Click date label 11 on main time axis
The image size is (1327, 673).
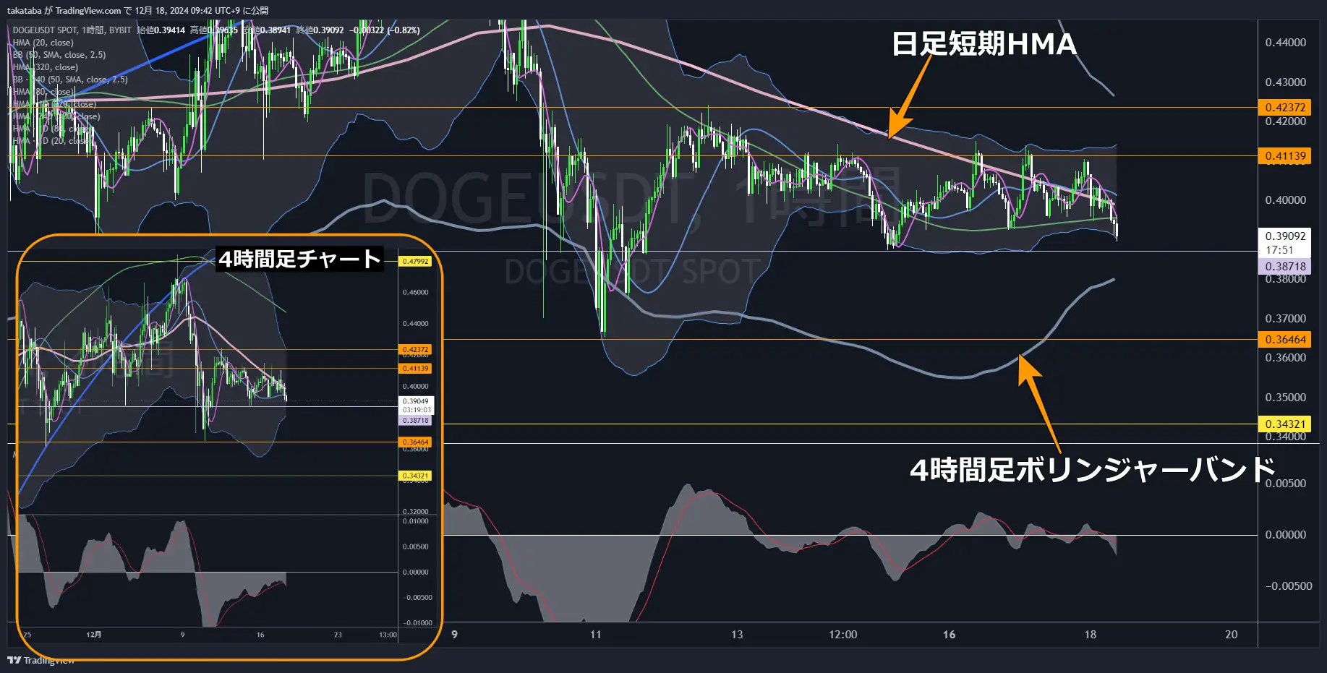coord(595,635)
